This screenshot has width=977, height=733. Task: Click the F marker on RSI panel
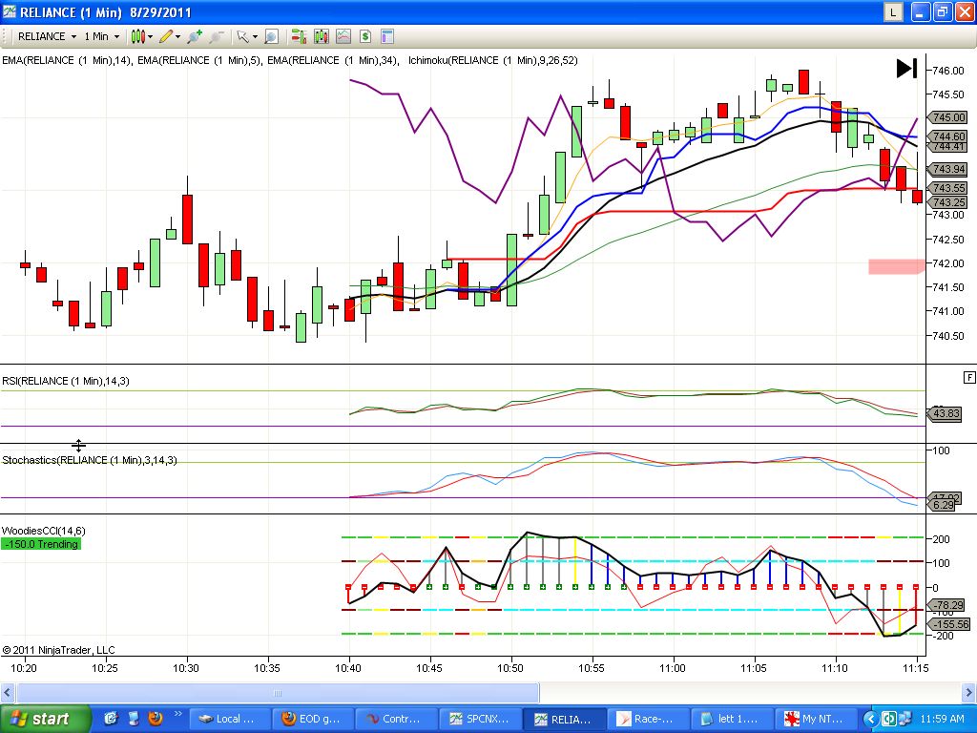tap(969, 377)
